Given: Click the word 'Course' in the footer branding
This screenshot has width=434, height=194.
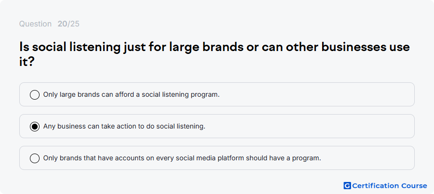Looking at the screenshot, I should [x=414, y=186].
